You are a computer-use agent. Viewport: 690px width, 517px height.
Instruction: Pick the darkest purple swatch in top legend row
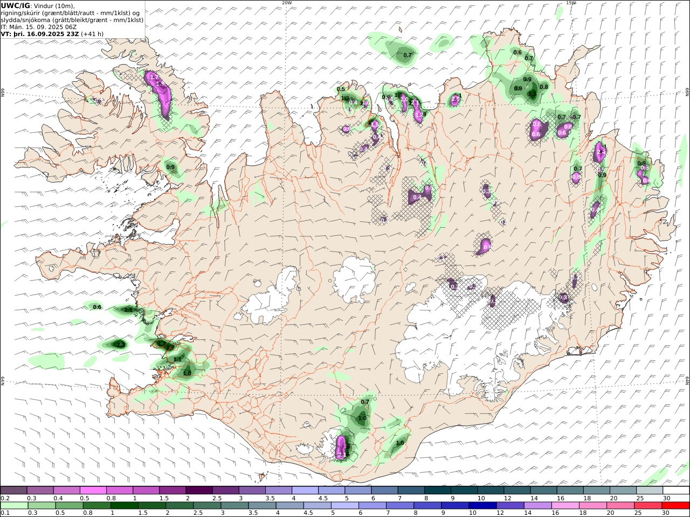(198, 491)
